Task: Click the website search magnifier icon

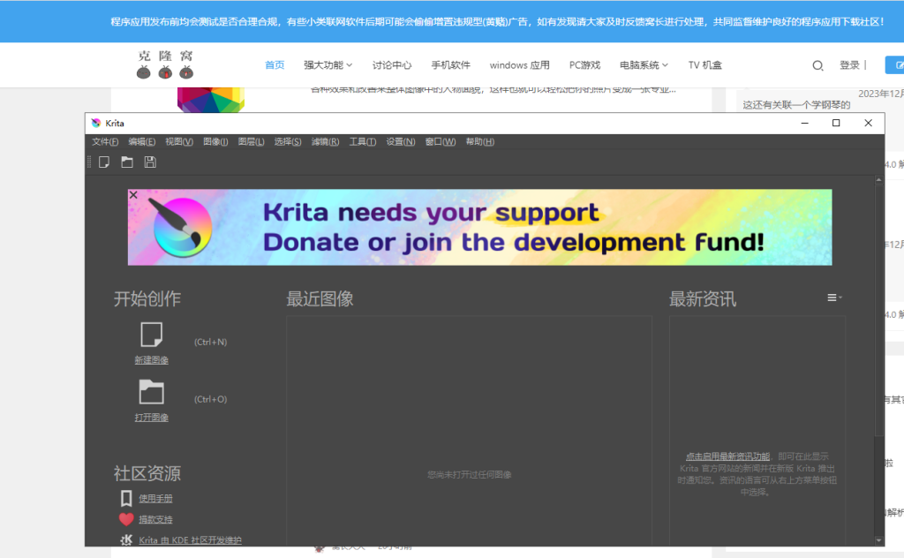Action: point(817,65)
